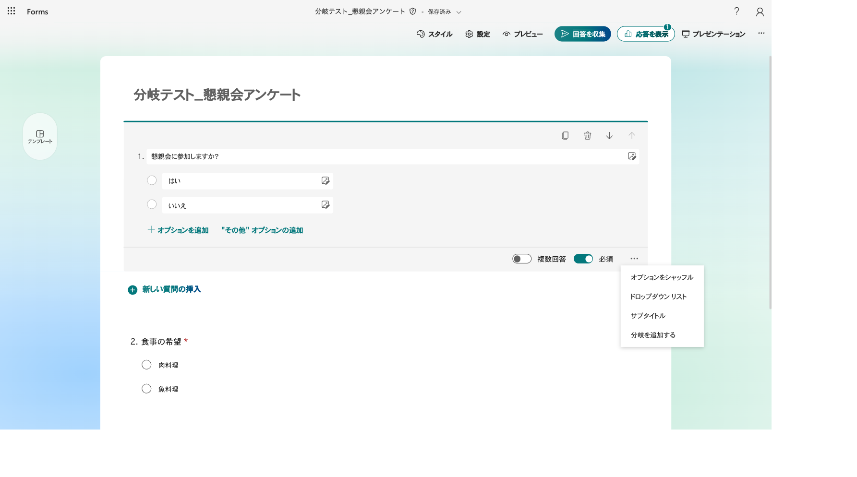Open the app launcher grid
Image resolution: width=857 pixels, height=477 pixels.
(x=11, y=11)
